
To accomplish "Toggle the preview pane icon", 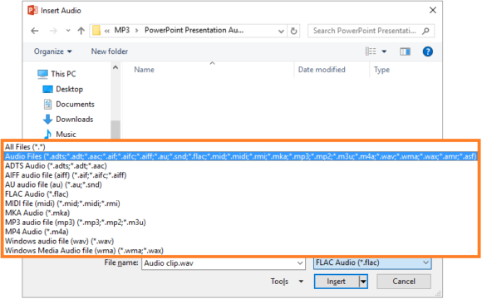I will (x=405, y=51).
